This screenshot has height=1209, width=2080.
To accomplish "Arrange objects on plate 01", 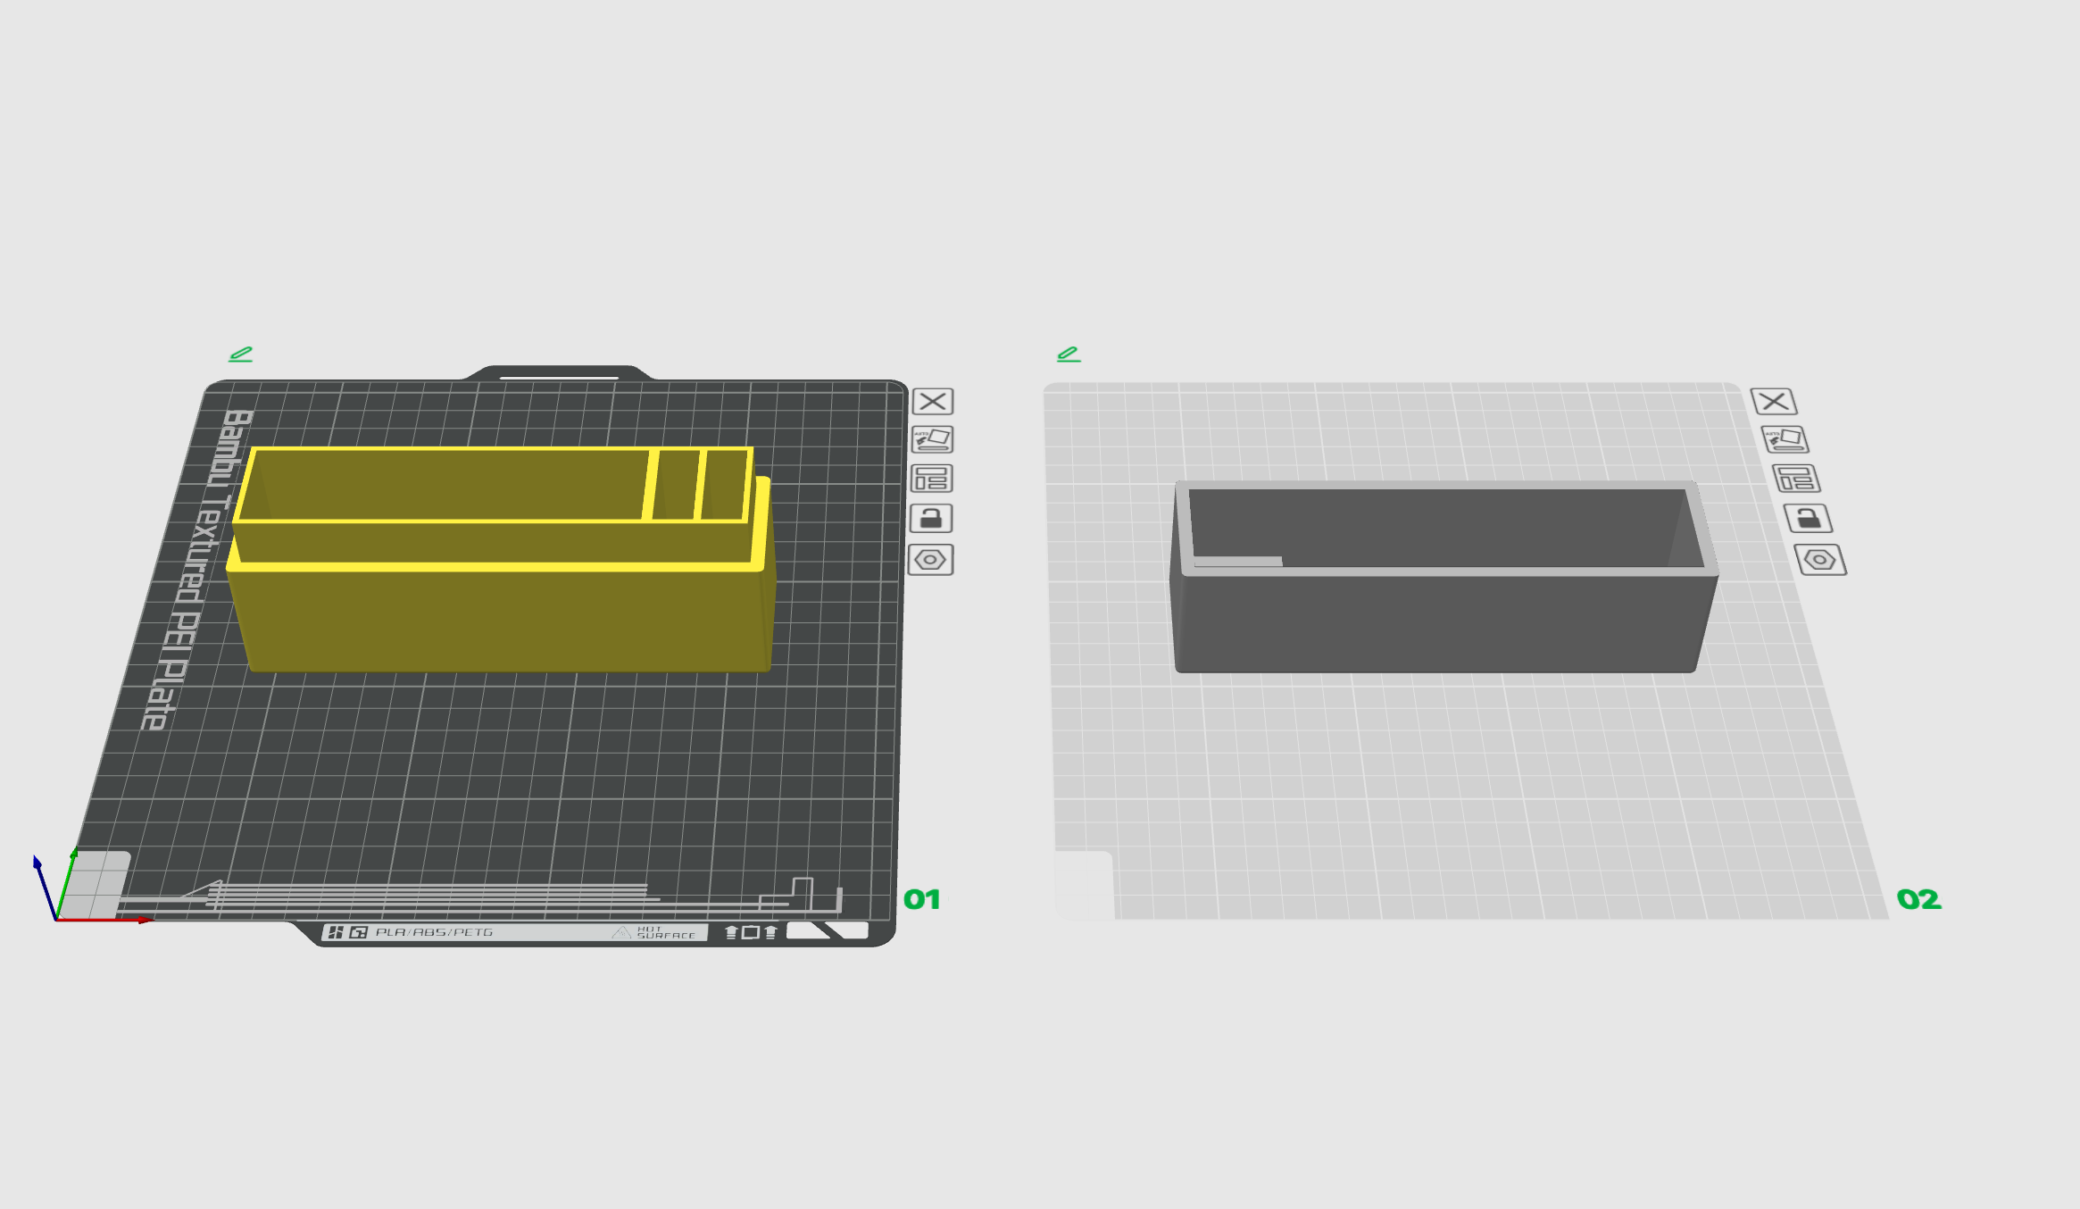I will coord(931,479).
